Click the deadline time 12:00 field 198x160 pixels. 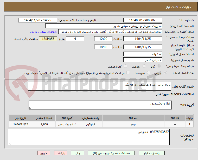[103, 39]
